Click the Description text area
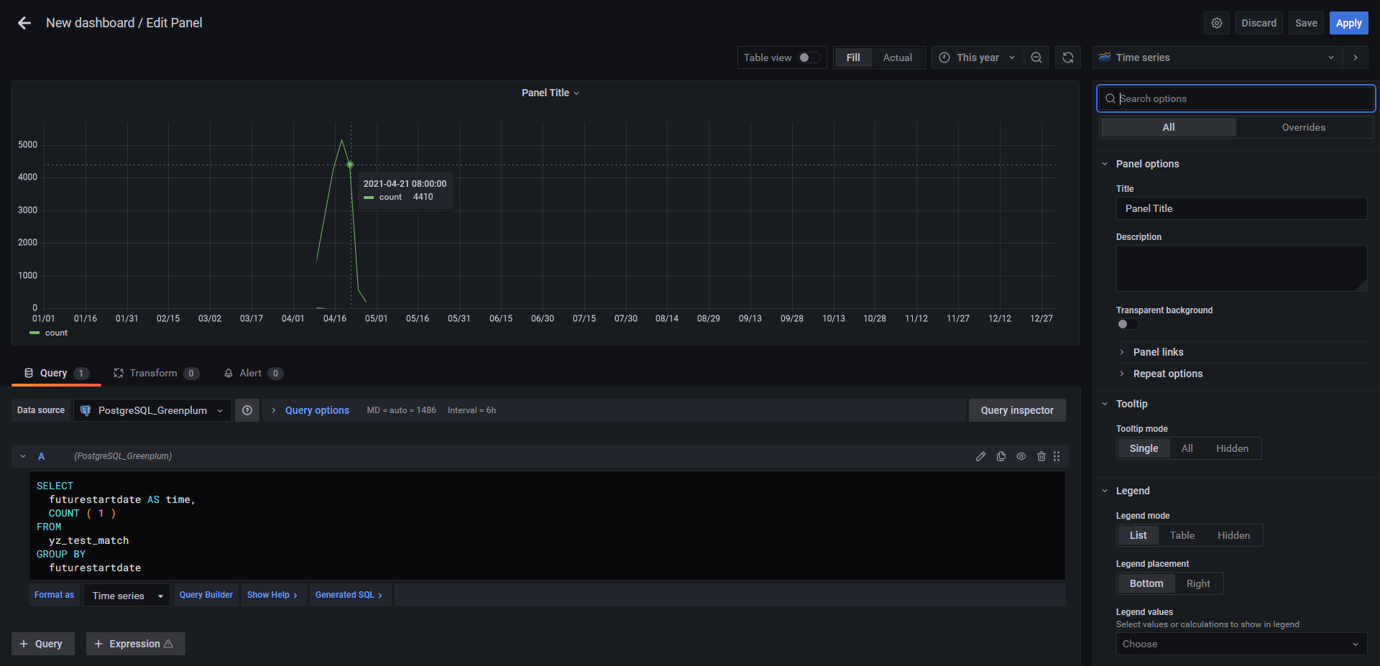1380x666 pixels. click(1241, 268)
